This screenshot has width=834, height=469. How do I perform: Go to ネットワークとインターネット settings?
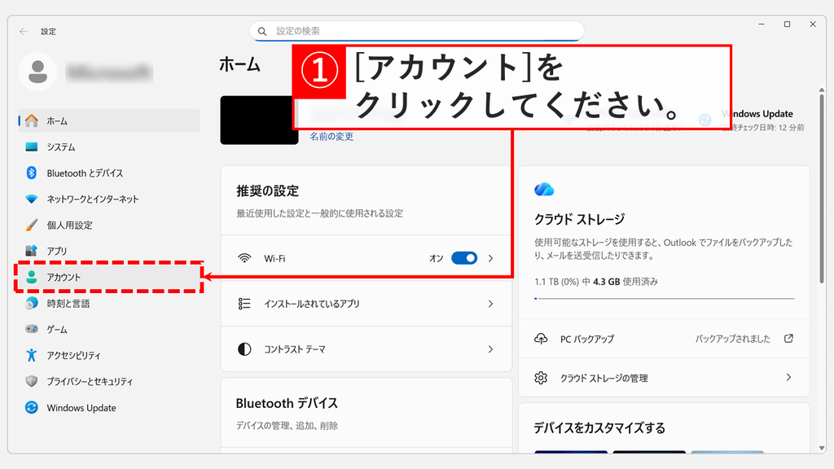tap(109, 199)
